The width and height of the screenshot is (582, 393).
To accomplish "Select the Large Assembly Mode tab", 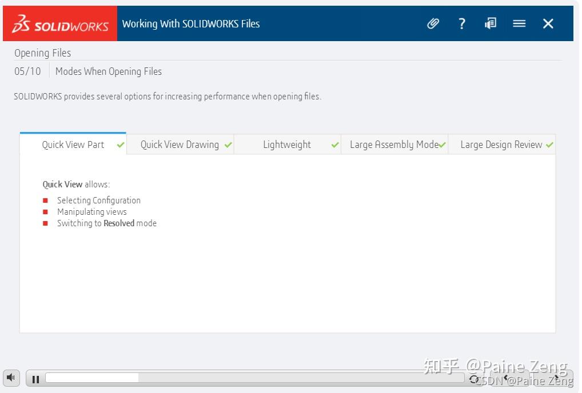I will (394, 145).
